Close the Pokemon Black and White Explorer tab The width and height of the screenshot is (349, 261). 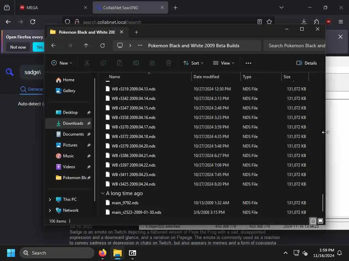(122, 32)
